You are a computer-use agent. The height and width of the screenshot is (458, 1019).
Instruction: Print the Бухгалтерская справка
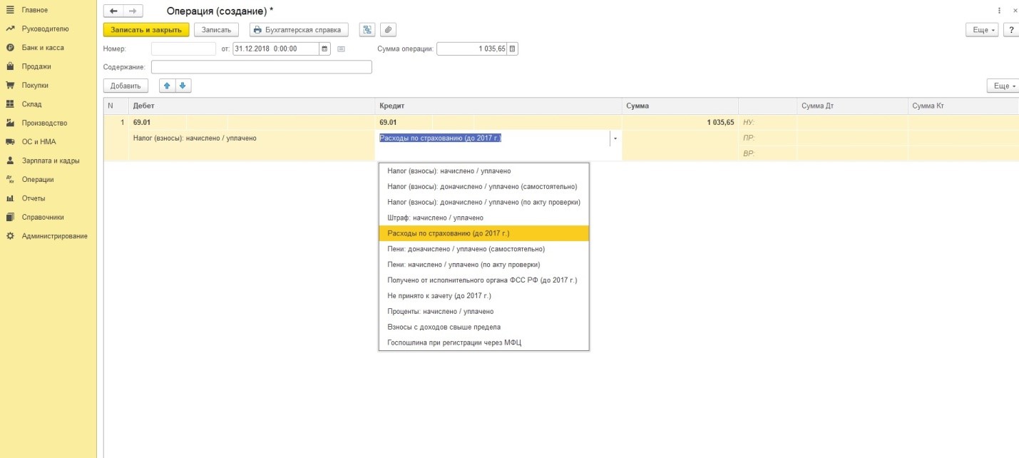299,30
